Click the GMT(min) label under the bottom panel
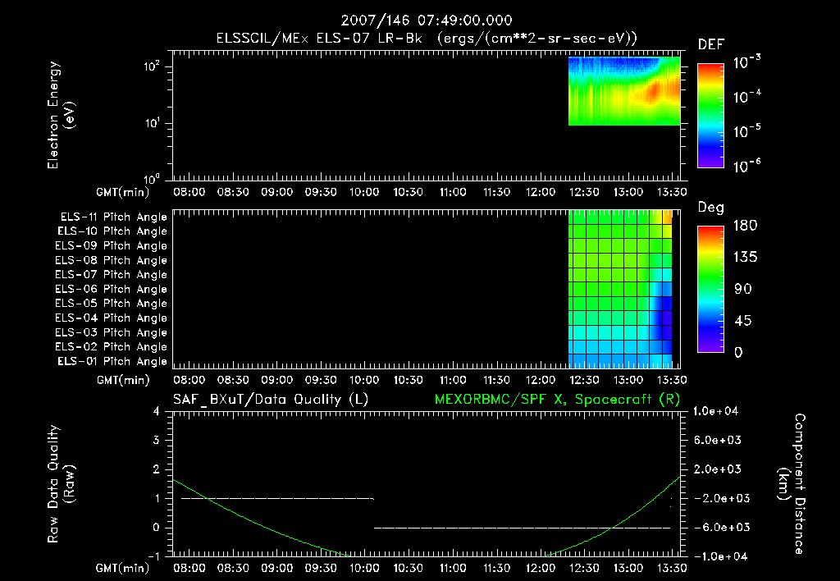This screenshot has height=581, width=840. click(x=123, y=568)
